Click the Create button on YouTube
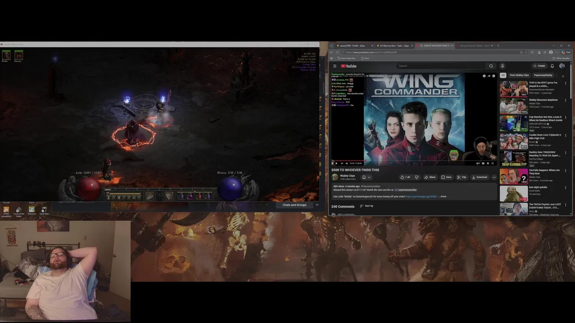This screenshot has height=323, width=575. click(x=540, y=66)
